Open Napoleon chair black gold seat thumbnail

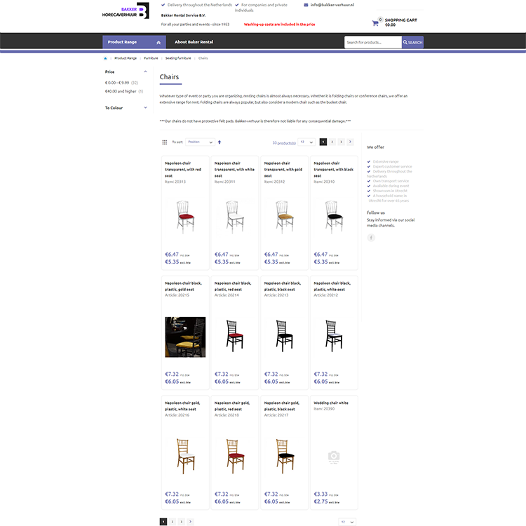point(185,337)
